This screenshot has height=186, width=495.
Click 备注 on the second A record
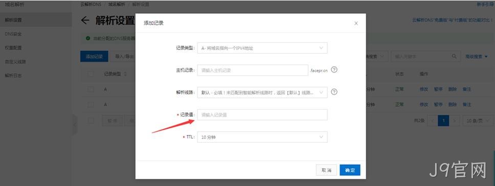(x=466, y=104)
